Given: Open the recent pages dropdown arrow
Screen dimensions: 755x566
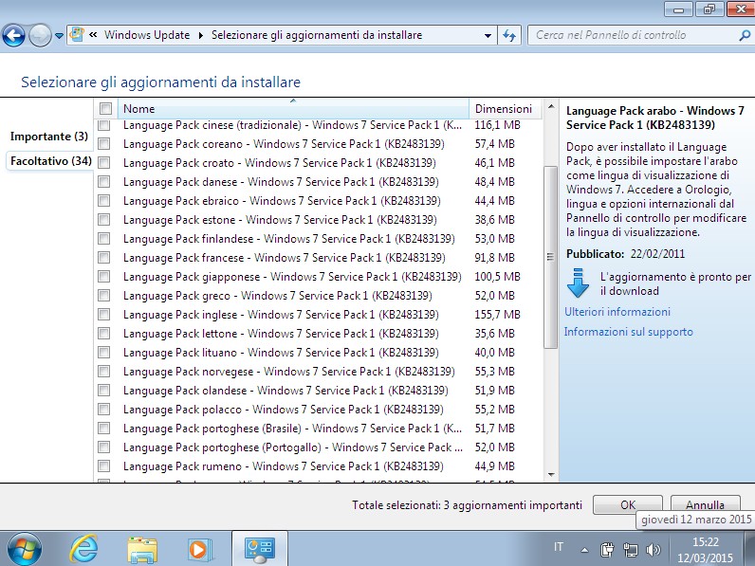Looking at the screenshot, I should [59, 36].
